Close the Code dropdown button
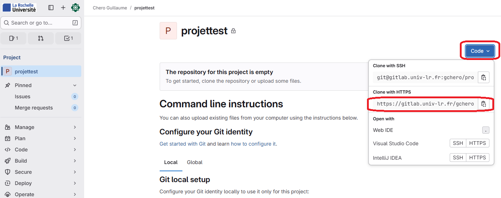The image size is (501, 198). click(480, 51)
